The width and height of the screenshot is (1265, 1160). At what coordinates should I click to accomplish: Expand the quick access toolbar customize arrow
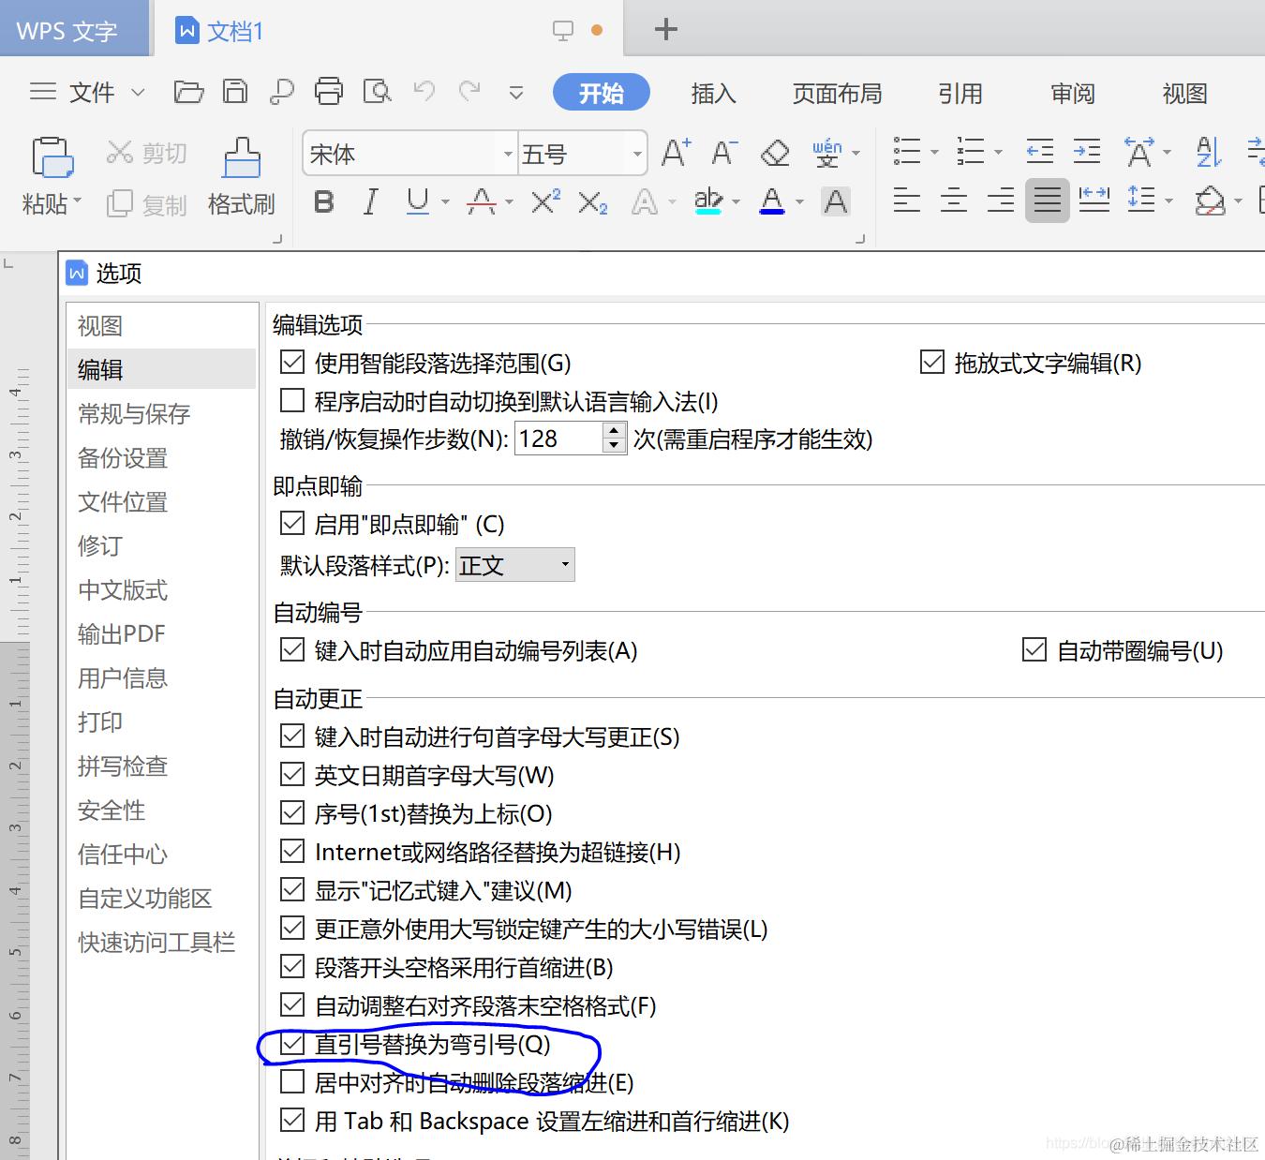coord(515,92)
